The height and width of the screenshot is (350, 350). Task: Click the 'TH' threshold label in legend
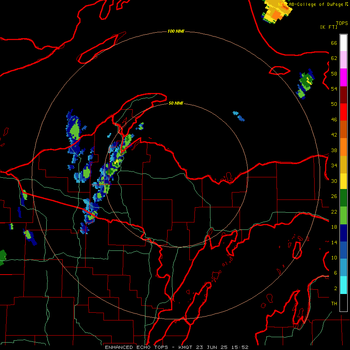(x=334, y=304)
